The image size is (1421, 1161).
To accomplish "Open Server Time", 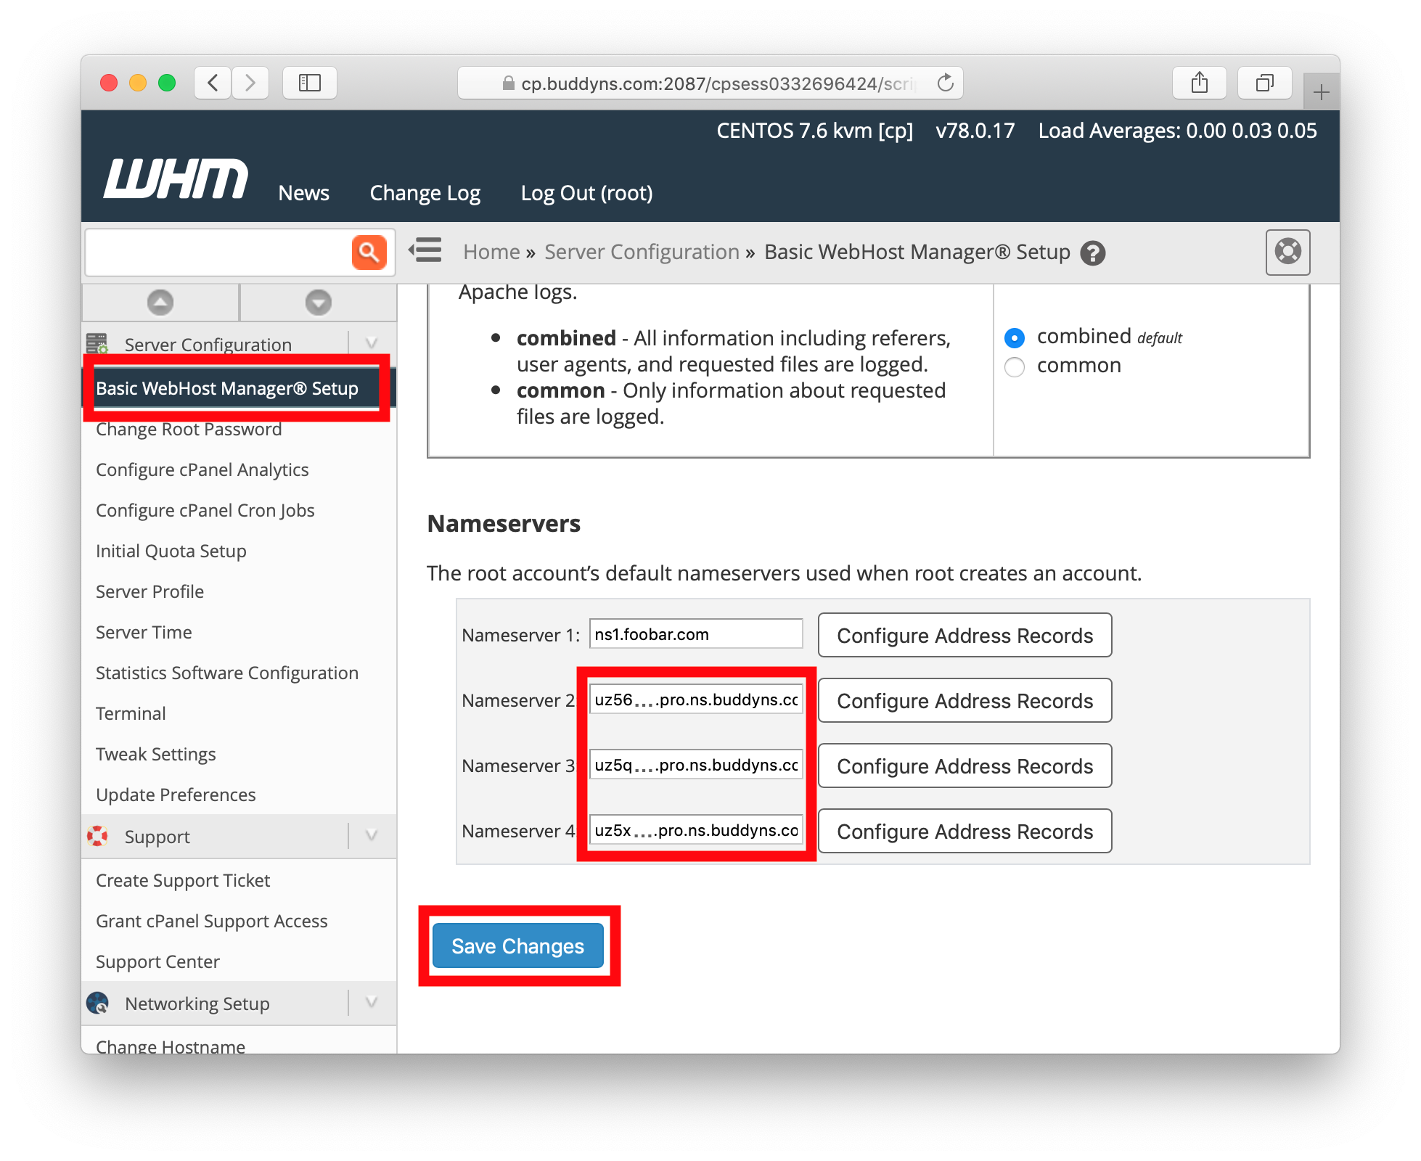I will [144, 632].
